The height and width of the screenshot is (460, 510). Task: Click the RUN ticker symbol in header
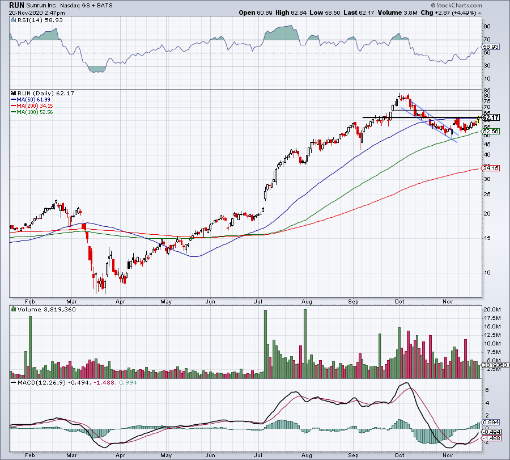16,5
